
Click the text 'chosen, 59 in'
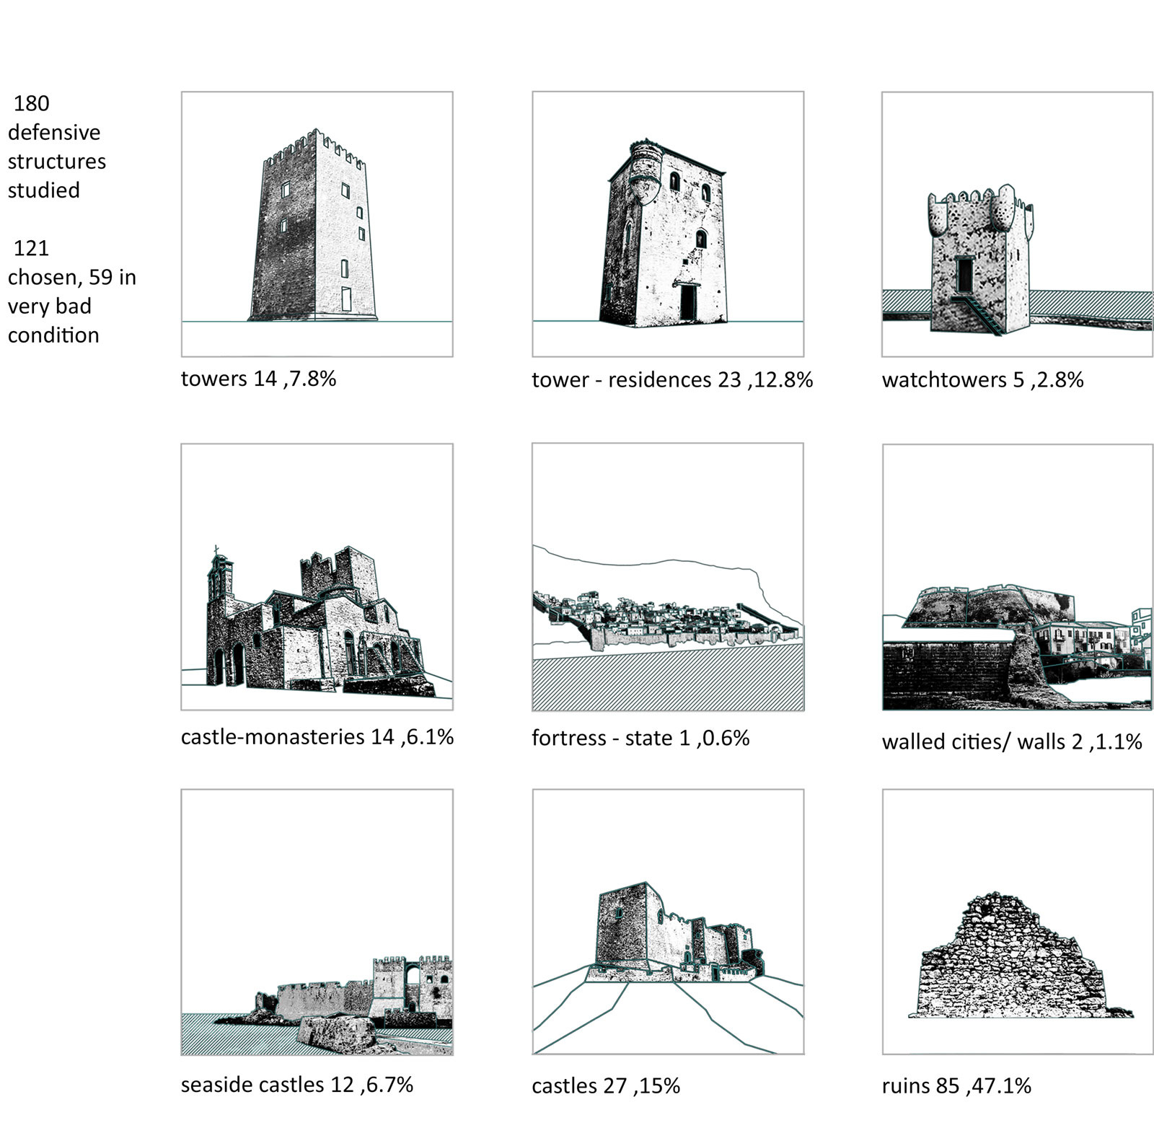tap(72, 278)
